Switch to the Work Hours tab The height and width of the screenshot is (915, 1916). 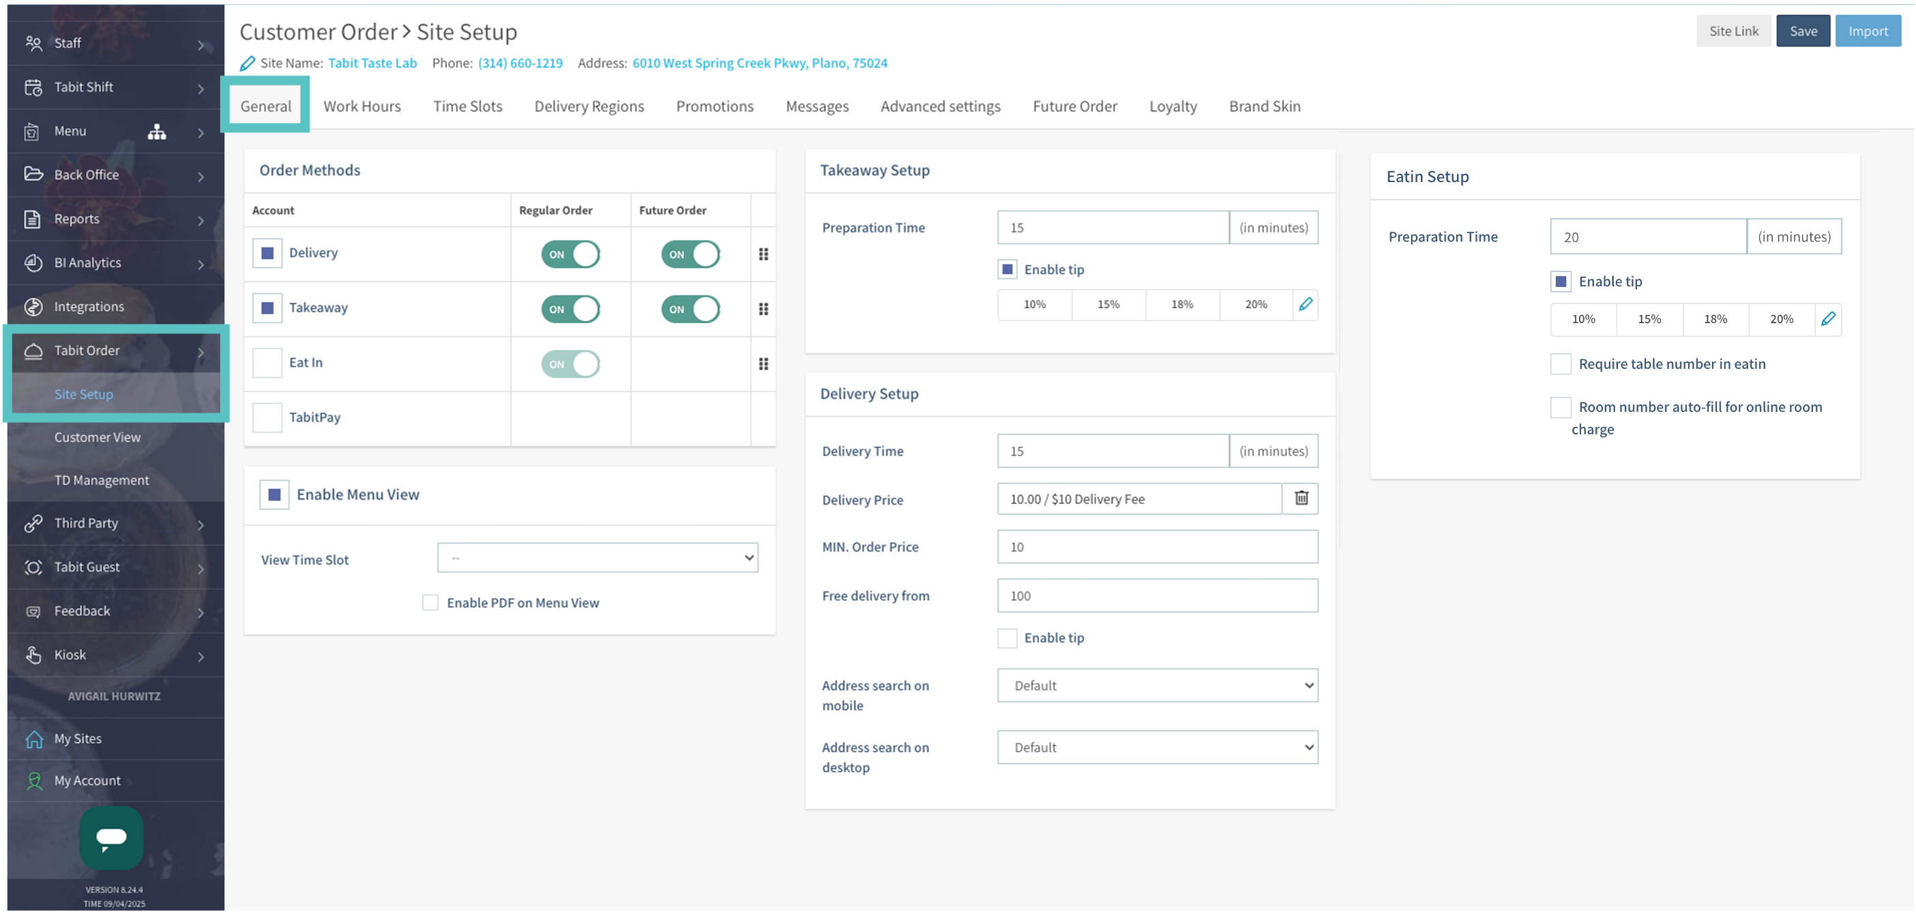pyautogui.click(x=362, y=106)
